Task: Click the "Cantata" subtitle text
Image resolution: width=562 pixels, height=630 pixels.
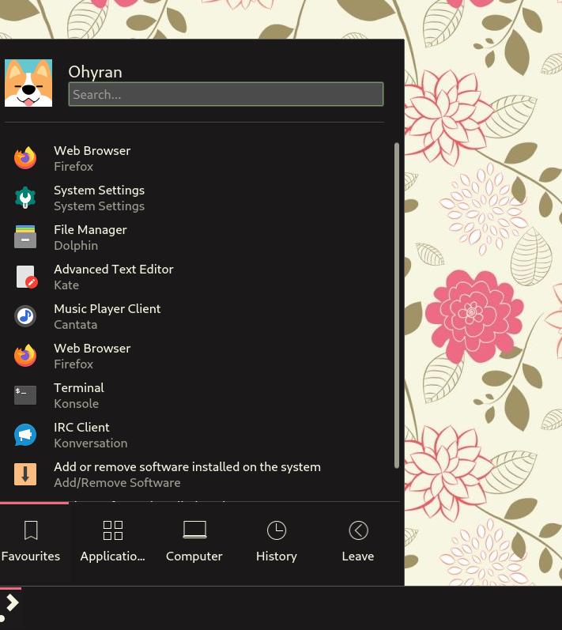Action: [76, 325]
